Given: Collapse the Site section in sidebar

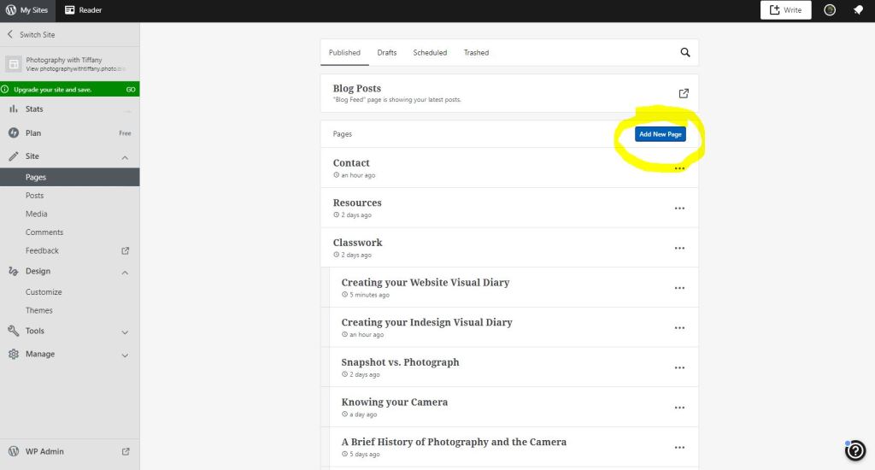Looking at the screenshot, I should point(125,157).
